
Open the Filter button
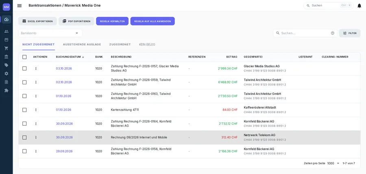coord(350,33)
